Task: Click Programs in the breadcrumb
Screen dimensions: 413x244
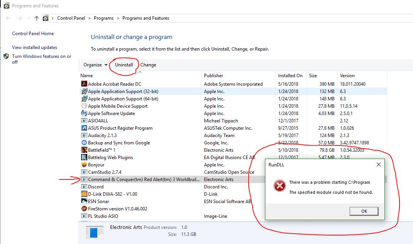Action: 104,18
